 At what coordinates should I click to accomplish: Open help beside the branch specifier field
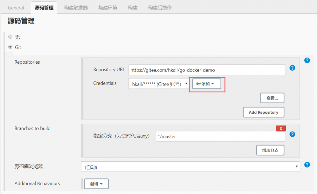click(292, 134)
